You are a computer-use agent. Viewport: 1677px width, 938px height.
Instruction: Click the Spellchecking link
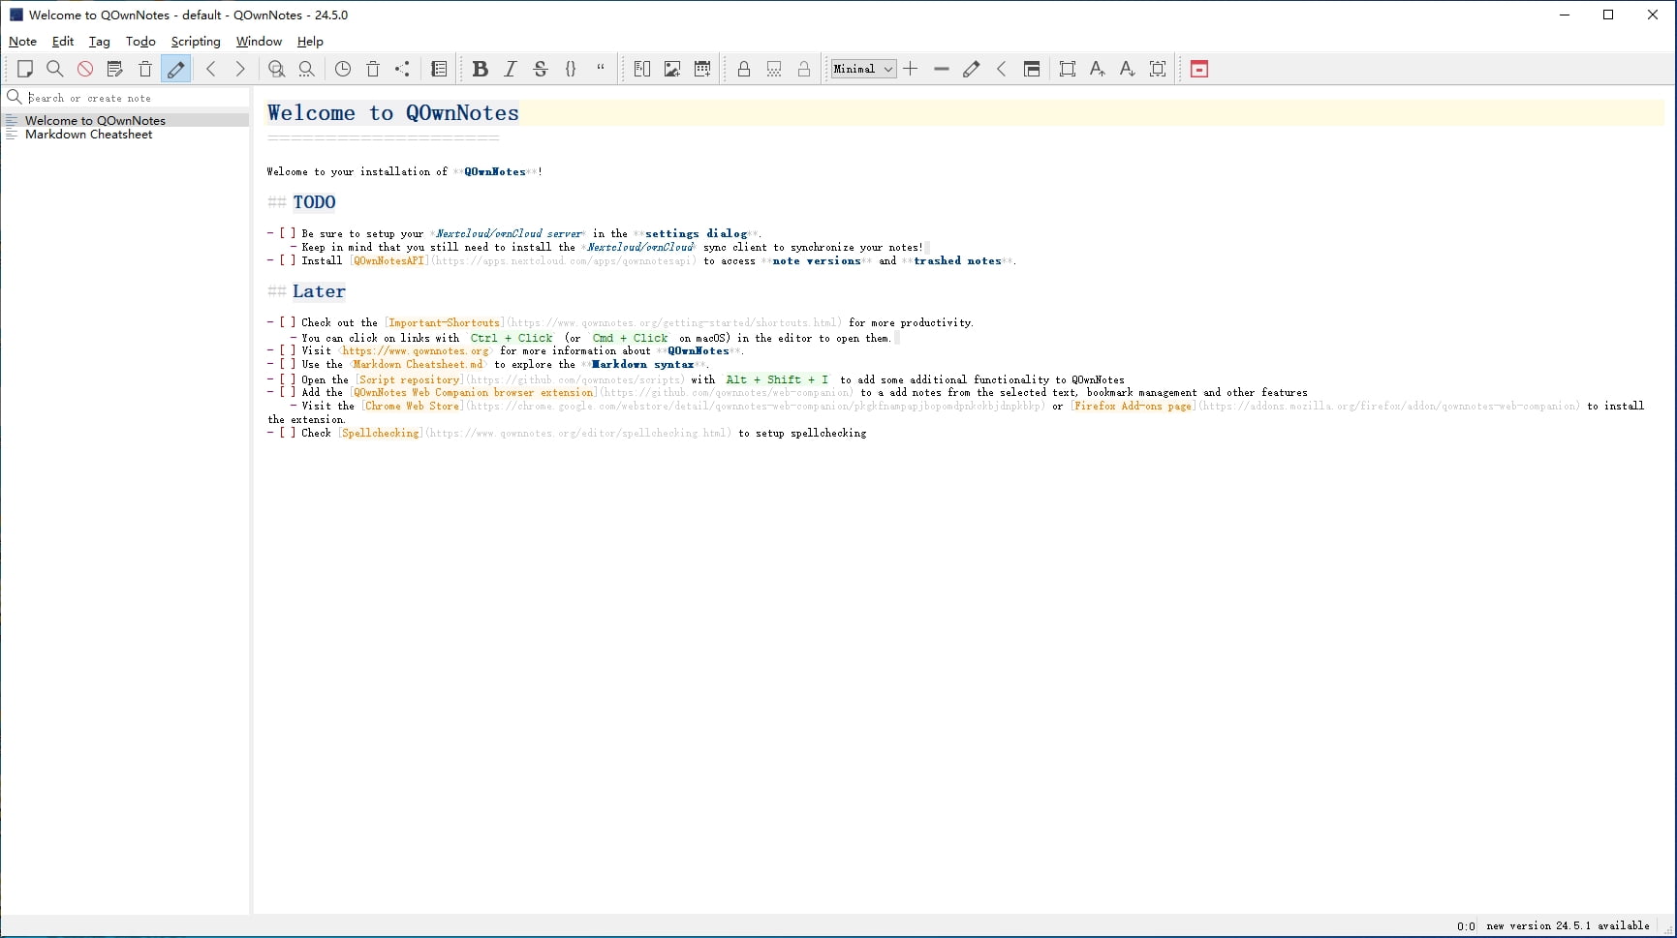point(381,434)
